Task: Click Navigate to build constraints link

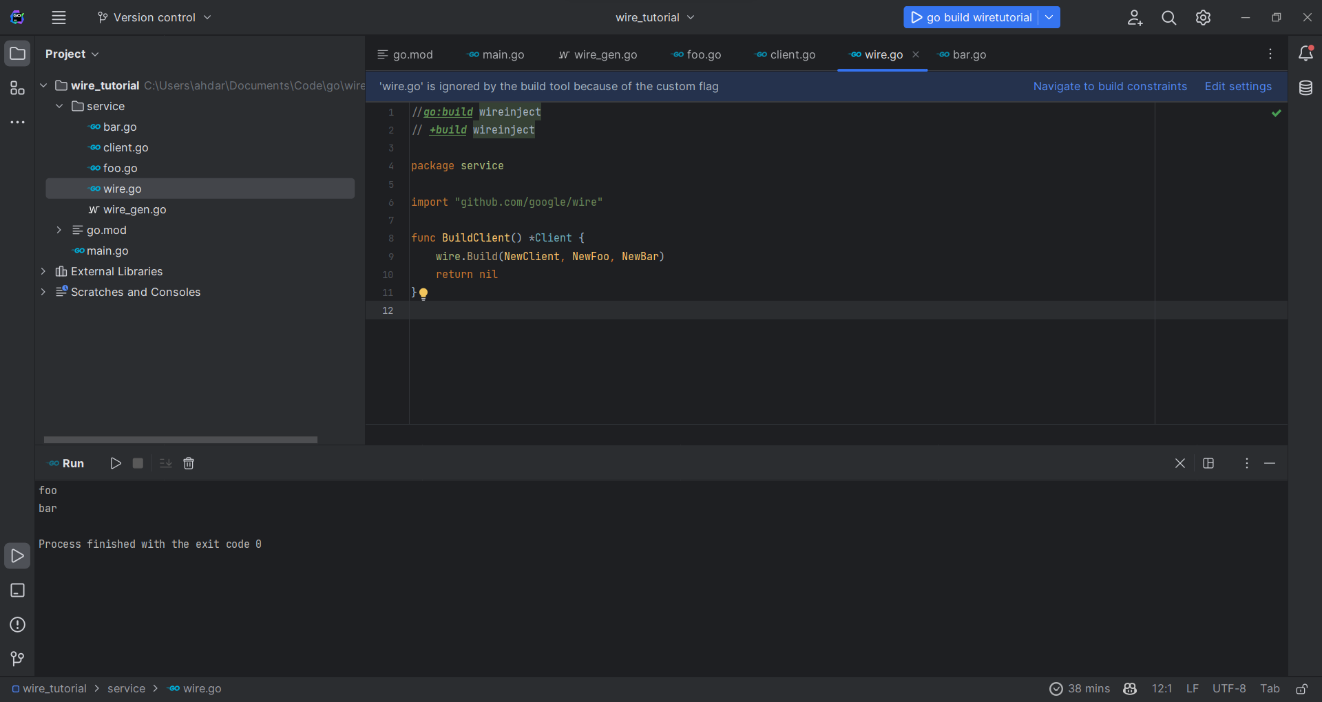Action: tap(1110, 86)
